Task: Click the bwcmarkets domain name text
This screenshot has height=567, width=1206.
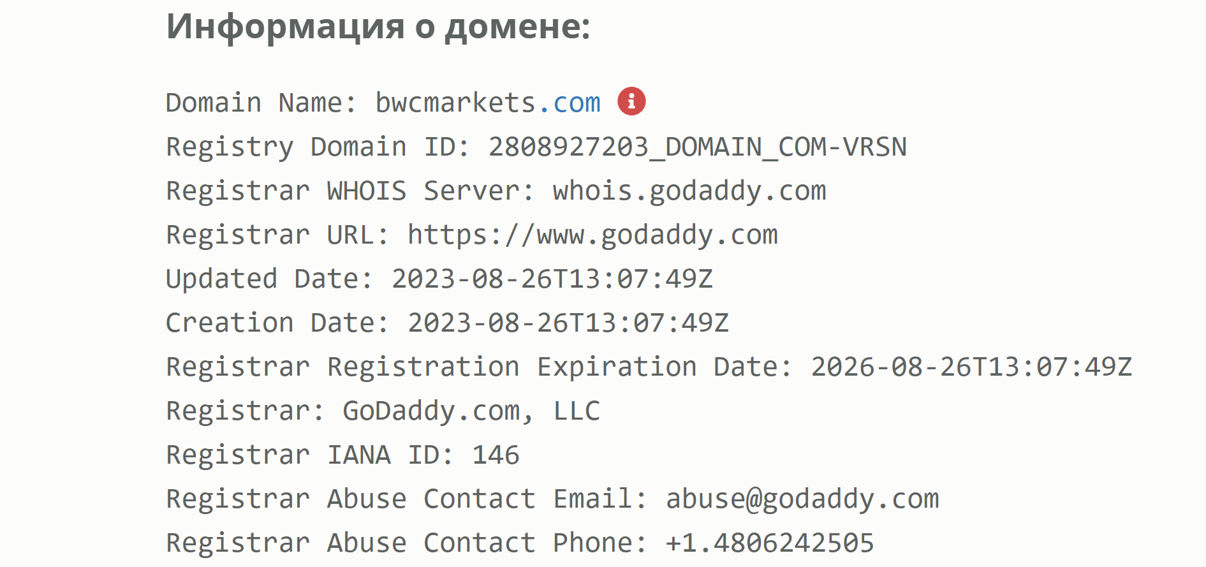Action: coord(455,103)
